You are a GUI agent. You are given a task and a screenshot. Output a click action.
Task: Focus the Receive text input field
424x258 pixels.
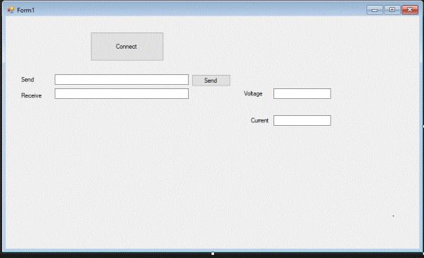point(122,93)
